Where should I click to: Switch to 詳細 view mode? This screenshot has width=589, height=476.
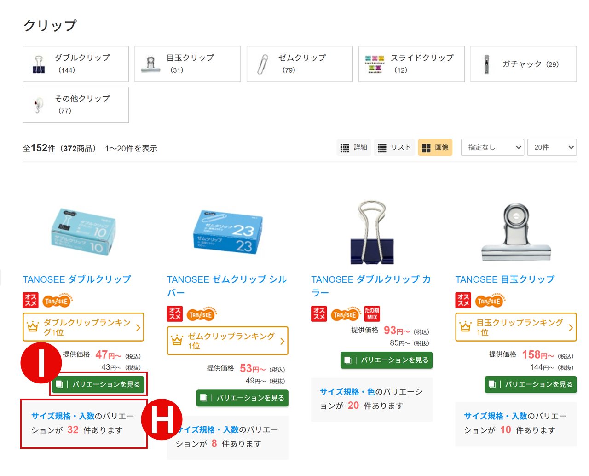tap(353, 147)
